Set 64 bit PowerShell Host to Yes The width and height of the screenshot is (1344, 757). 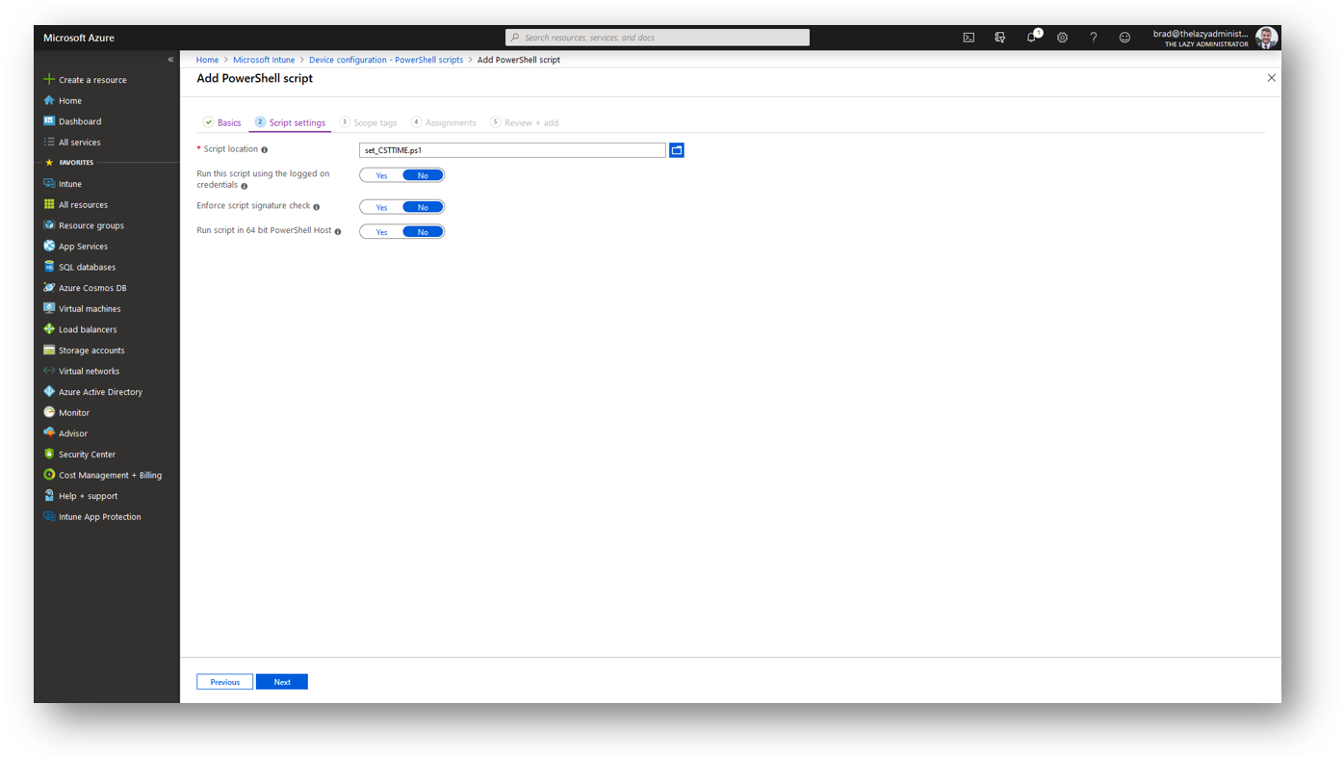pos(381,232)
